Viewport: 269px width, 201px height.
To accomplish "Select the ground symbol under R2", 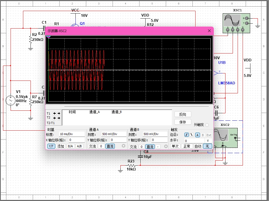I will (31, 49).
